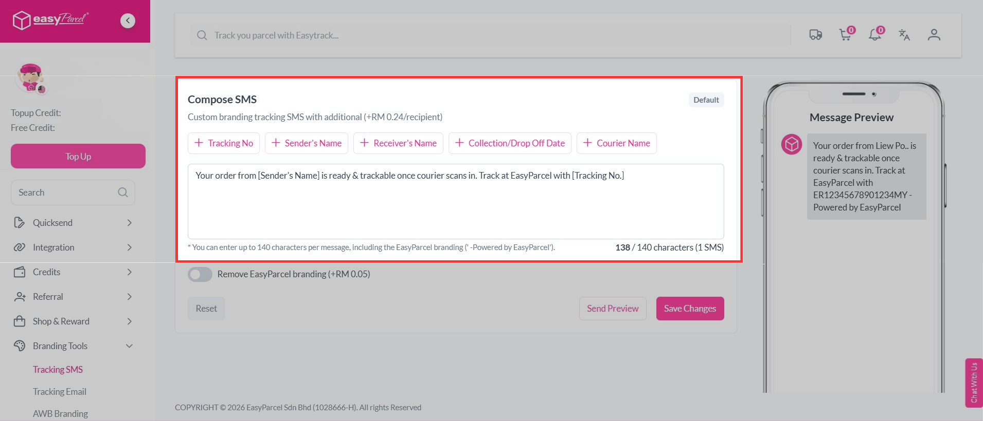This screenshot has height=421, width=983.
Task: Click the Credits wallet icon
Action: point(20,272)
